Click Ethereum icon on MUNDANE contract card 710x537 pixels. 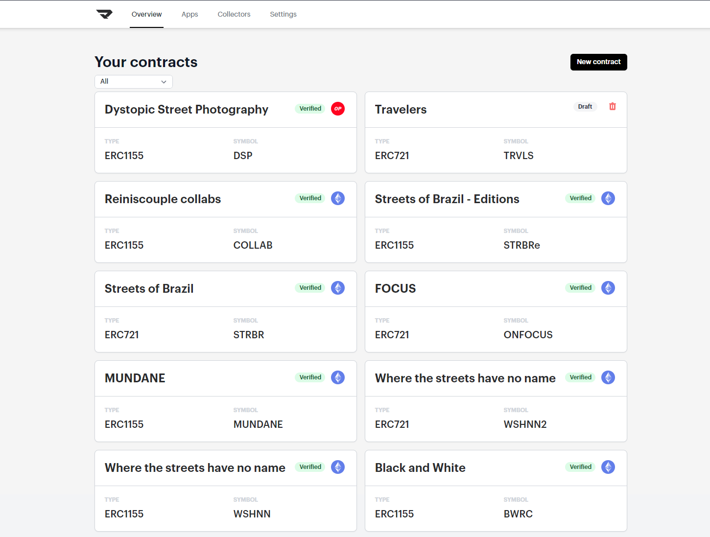pos(338,377)
